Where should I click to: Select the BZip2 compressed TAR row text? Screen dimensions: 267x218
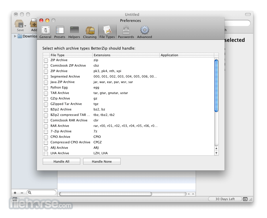point(70,115)
